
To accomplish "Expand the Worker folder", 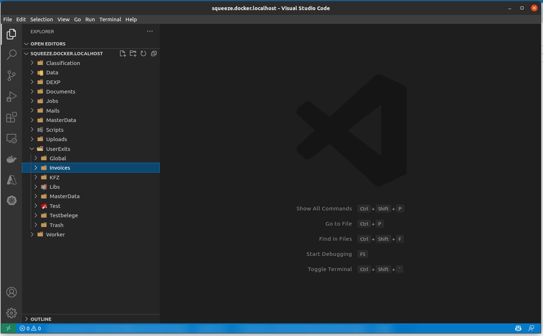I will point(91,235).
